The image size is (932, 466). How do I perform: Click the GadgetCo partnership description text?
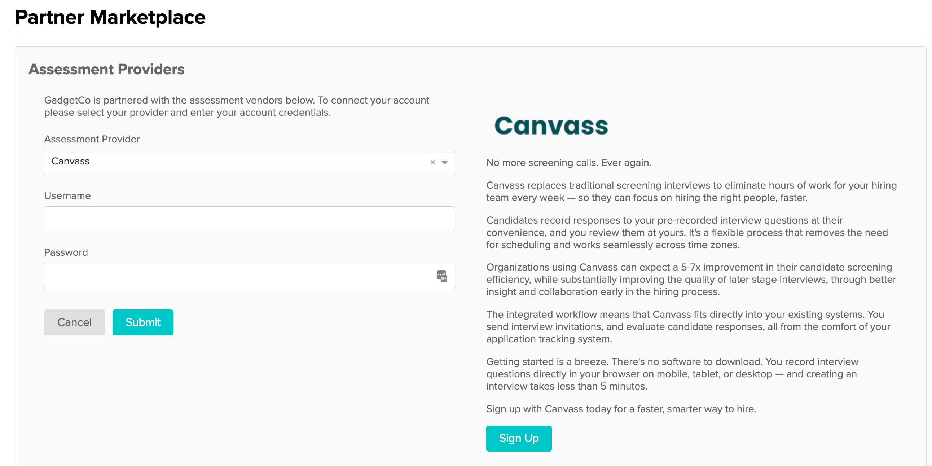click(237, 106)
